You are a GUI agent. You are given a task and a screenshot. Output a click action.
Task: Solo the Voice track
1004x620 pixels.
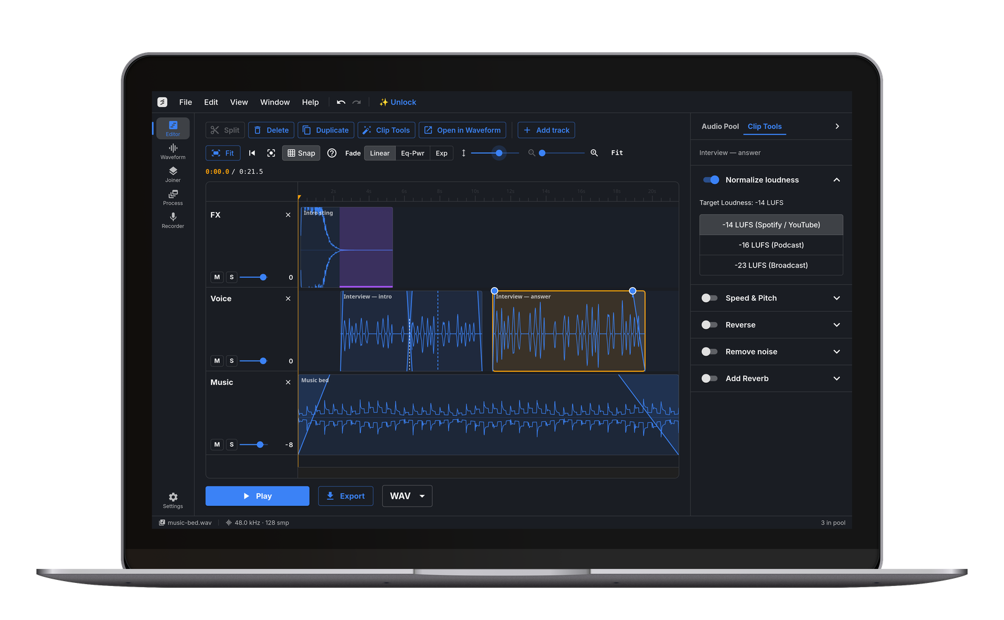(232, 361)
